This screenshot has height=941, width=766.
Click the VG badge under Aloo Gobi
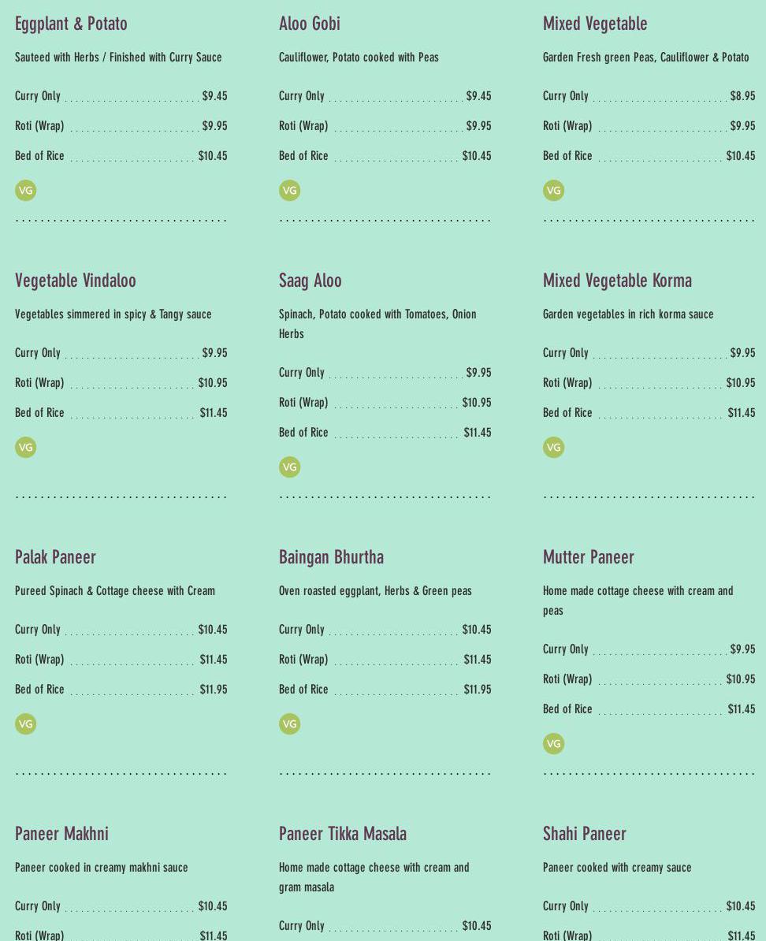(290, 190)
